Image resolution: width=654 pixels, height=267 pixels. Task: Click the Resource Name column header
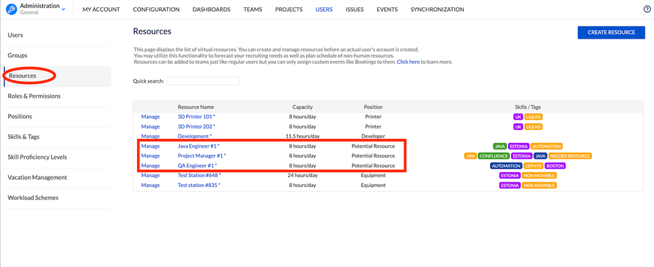coord(196,107)
